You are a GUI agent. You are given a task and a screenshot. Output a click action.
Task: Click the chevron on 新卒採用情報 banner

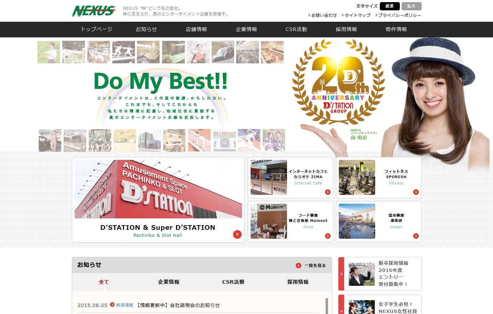click(341, 274)
